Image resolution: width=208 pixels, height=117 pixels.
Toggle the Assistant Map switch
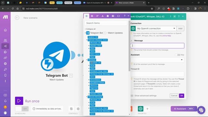(x=177, y=55)
